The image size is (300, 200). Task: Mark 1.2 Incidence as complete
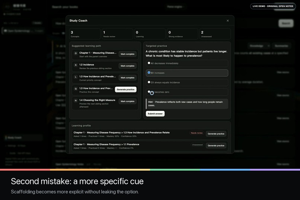tap(127, 66)
